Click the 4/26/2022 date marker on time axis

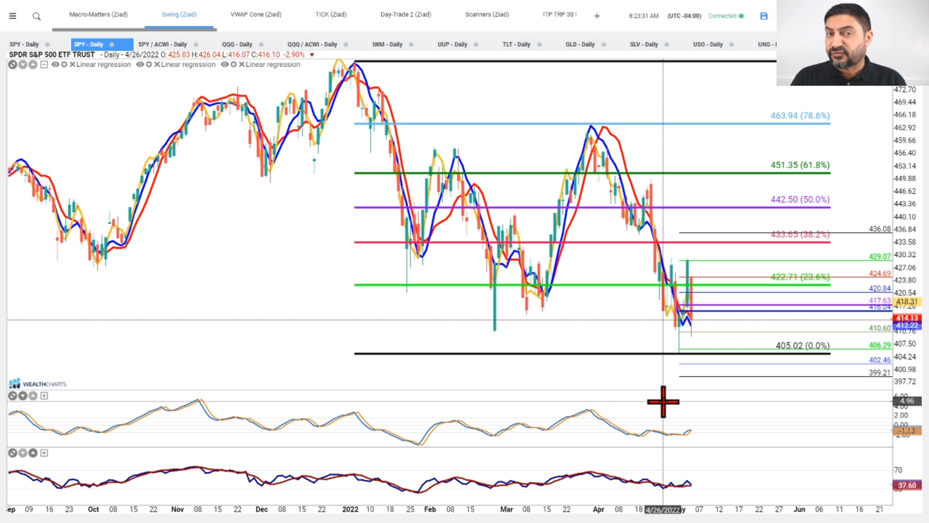(x=663, y=510)
